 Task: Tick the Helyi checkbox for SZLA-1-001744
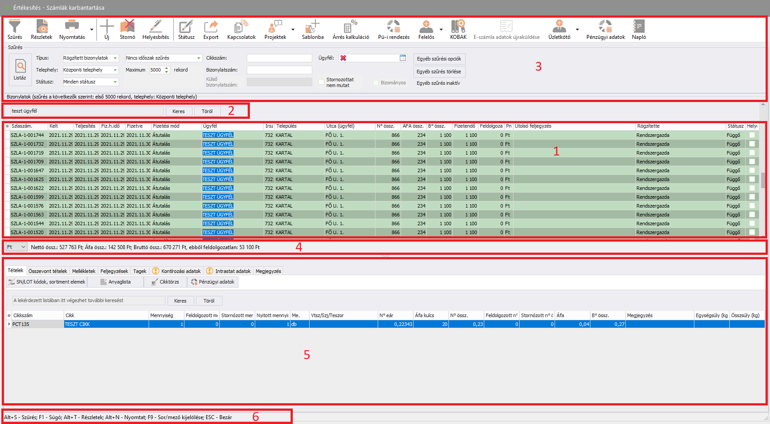point(752,135)
